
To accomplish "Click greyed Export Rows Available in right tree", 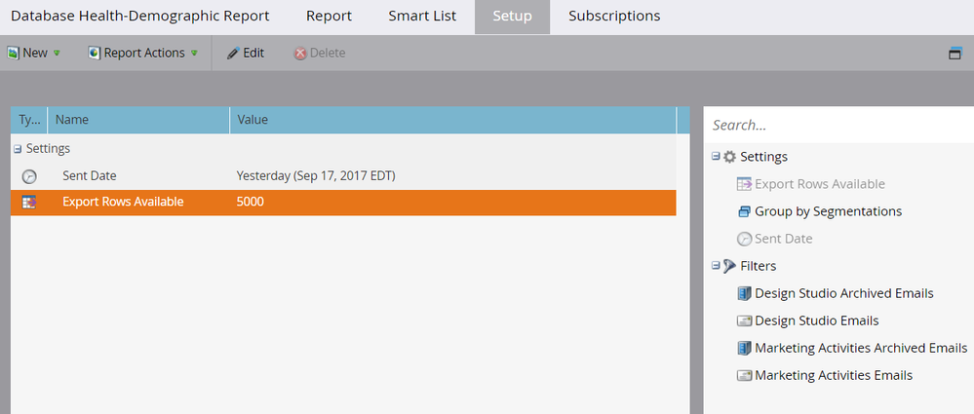I will coord(820,184).
